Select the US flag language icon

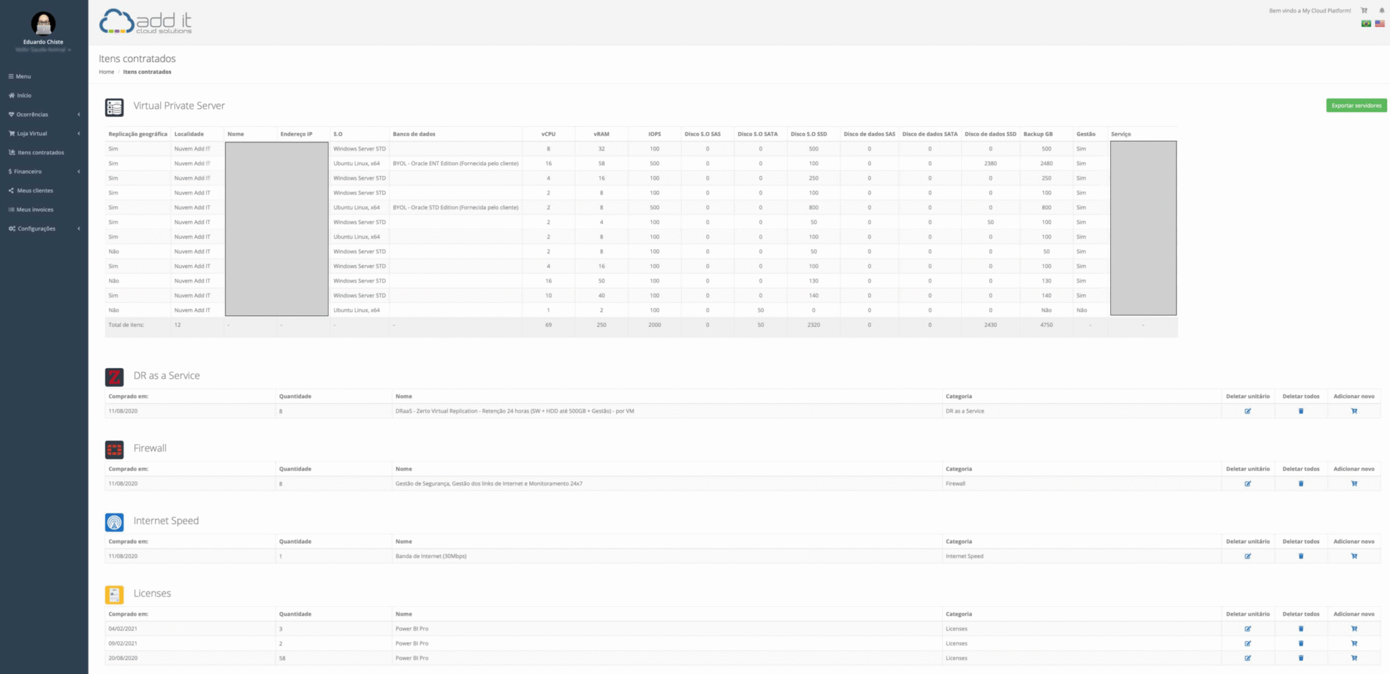(x=1378, y=24)
